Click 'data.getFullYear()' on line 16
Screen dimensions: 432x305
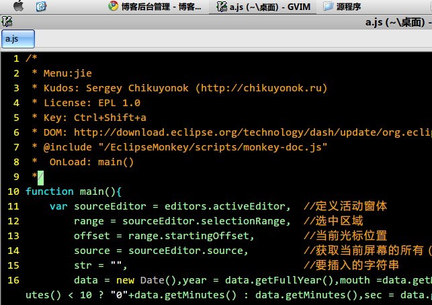pos(279,280)
